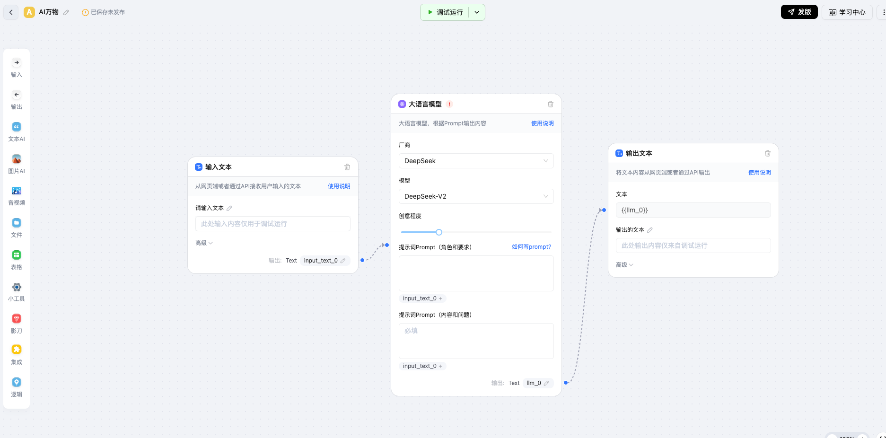Publish with the 发版 button
The width and height of the screenshot is (886, 438).
point(799,12)
